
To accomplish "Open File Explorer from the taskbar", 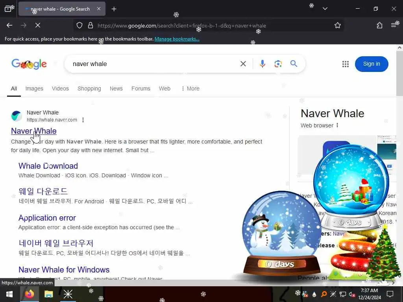I will [x=48, y=294].
